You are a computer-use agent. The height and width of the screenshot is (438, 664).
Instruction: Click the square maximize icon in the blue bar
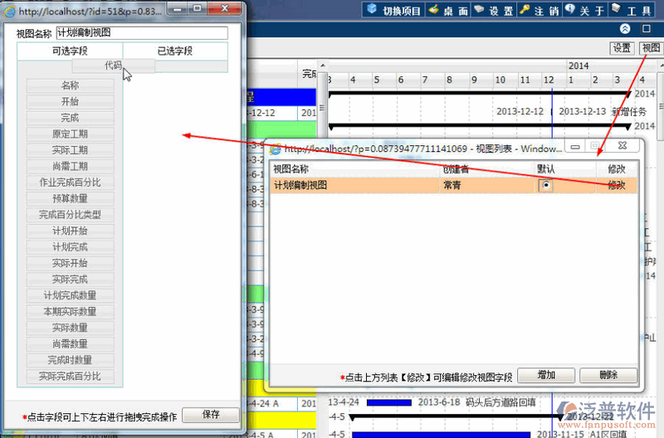pyautogui.click(x=647, y=29)
